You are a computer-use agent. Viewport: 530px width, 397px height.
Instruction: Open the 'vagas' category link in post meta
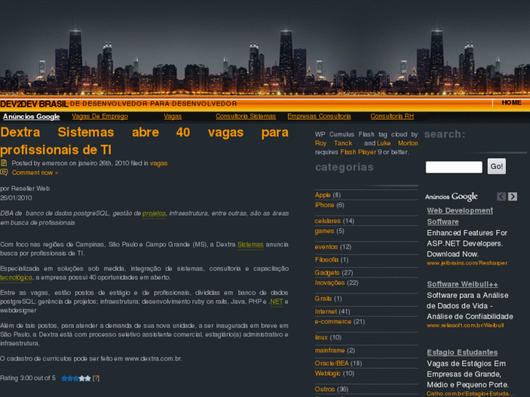click(x=158, y=163)
